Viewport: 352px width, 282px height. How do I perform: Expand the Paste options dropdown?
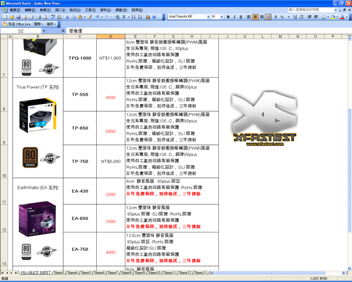point(85,17)
